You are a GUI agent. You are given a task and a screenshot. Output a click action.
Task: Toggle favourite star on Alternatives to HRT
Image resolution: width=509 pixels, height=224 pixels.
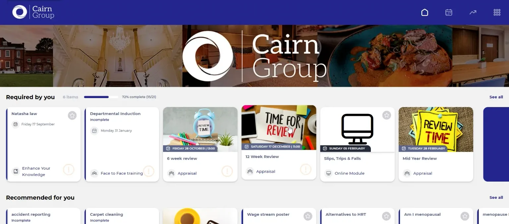(386, 216)
